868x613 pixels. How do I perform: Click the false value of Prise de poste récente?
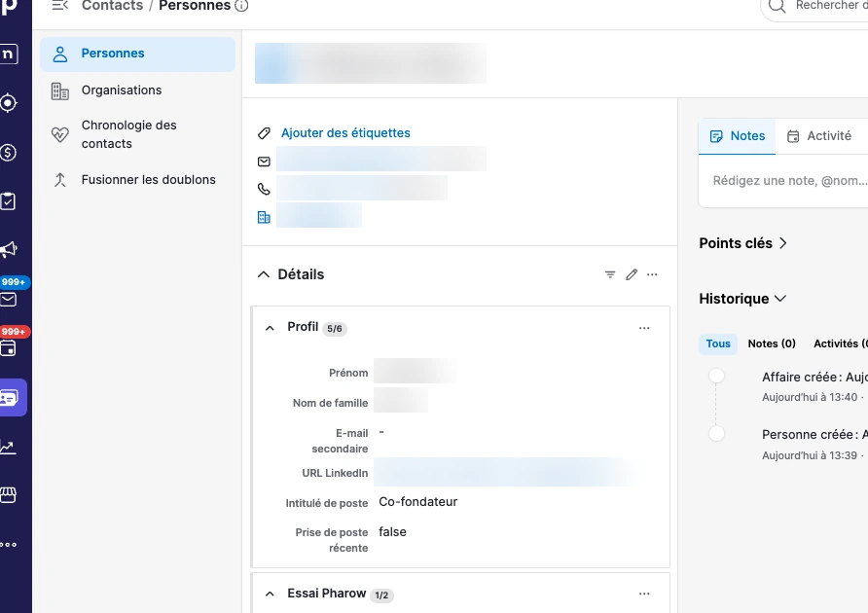392,531
